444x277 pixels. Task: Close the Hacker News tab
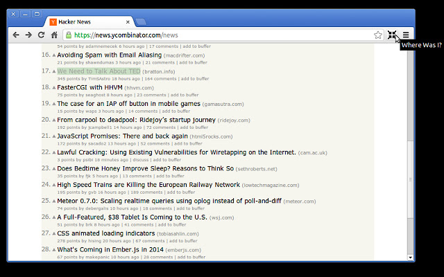pos(128,22)
